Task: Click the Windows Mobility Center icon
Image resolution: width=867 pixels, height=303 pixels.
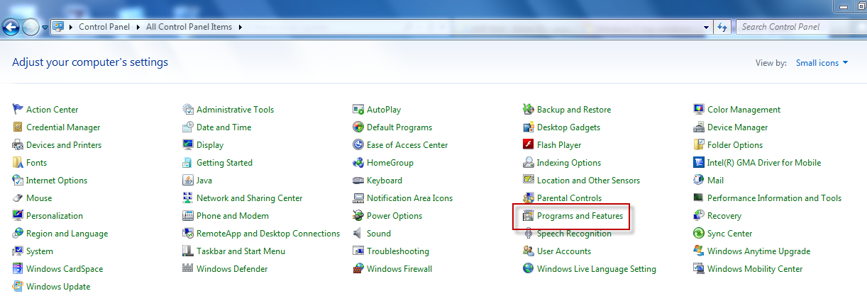Action: [699, 268]
